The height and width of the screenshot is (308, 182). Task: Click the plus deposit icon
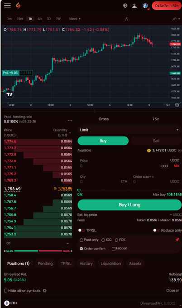pos(180,151)
